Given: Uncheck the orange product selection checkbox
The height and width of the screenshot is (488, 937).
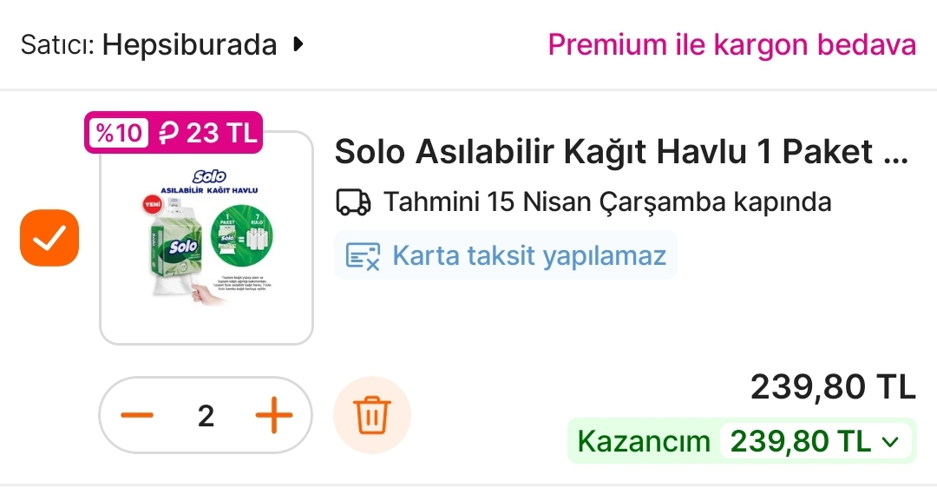Looking at the screenshot, I should point(49,237).
